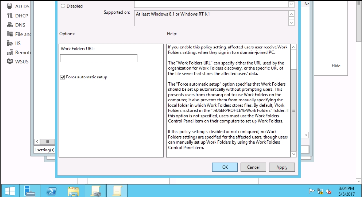Screen dimensions: 362x197
Task: Click OK to confirm policy setting
Action: 225,167
